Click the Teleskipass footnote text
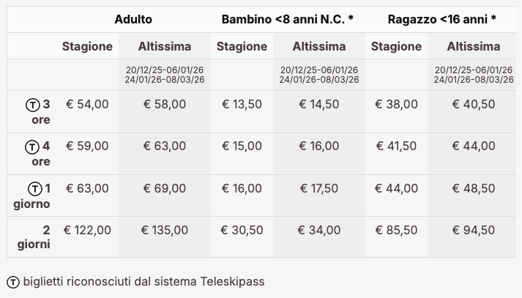 [143, 282]
